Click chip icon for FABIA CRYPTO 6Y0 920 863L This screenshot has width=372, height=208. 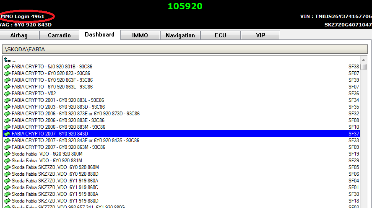pyautogui.click(x=7, y=87)
